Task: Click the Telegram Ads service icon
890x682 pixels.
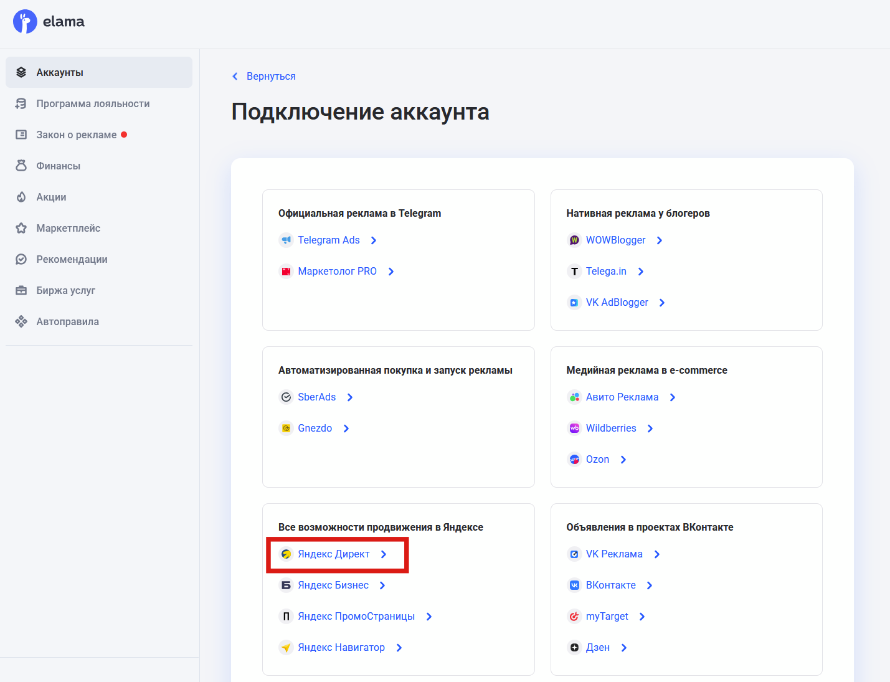Action: (x=286, y=240)
